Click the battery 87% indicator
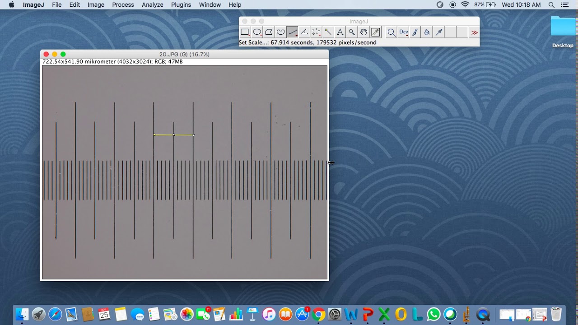This screenshot has height=325, width=578. coord(485,5)
